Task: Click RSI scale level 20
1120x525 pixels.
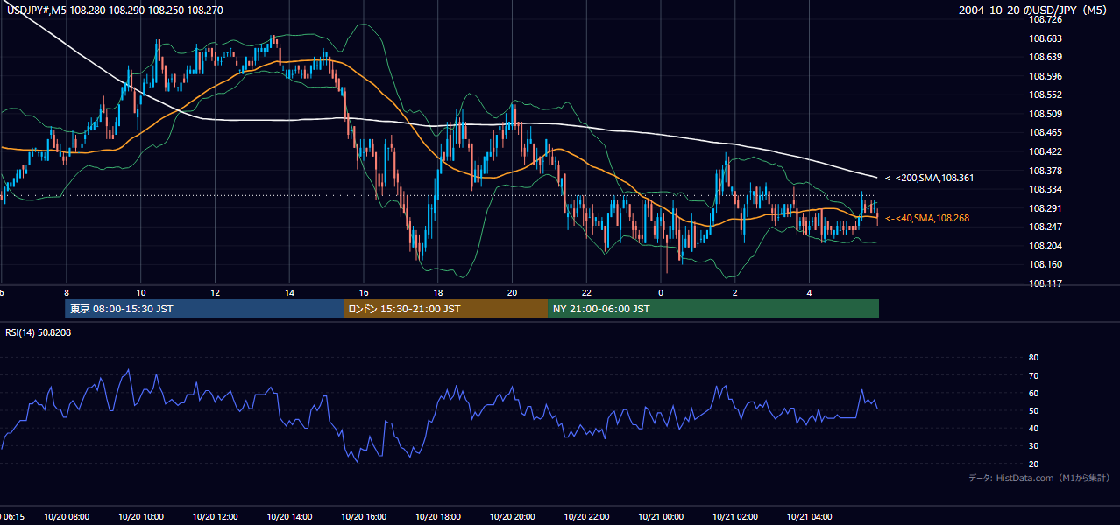Action: 1033,464
